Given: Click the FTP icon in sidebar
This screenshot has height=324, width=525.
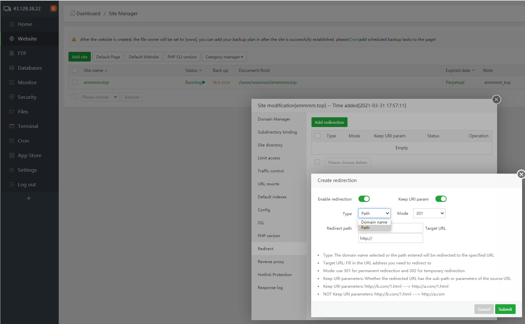Looking at the screenshot, I should tap(12, 53).
